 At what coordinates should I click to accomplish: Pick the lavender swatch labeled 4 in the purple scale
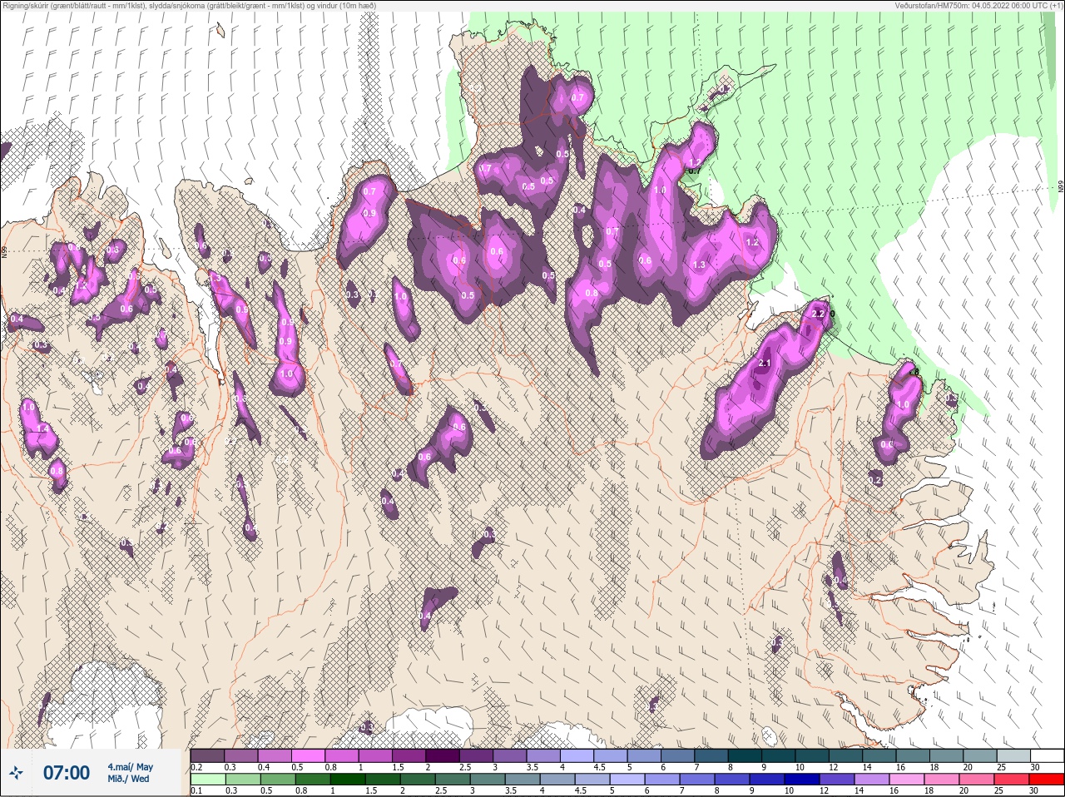577,755
